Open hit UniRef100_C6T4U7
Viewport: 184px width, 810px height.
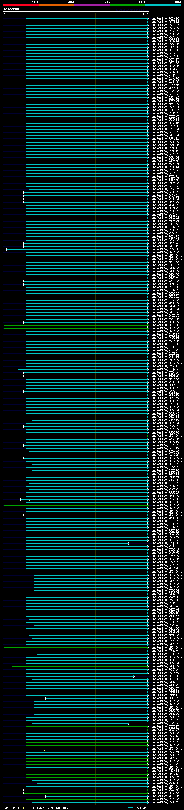[x=165, y=53]
